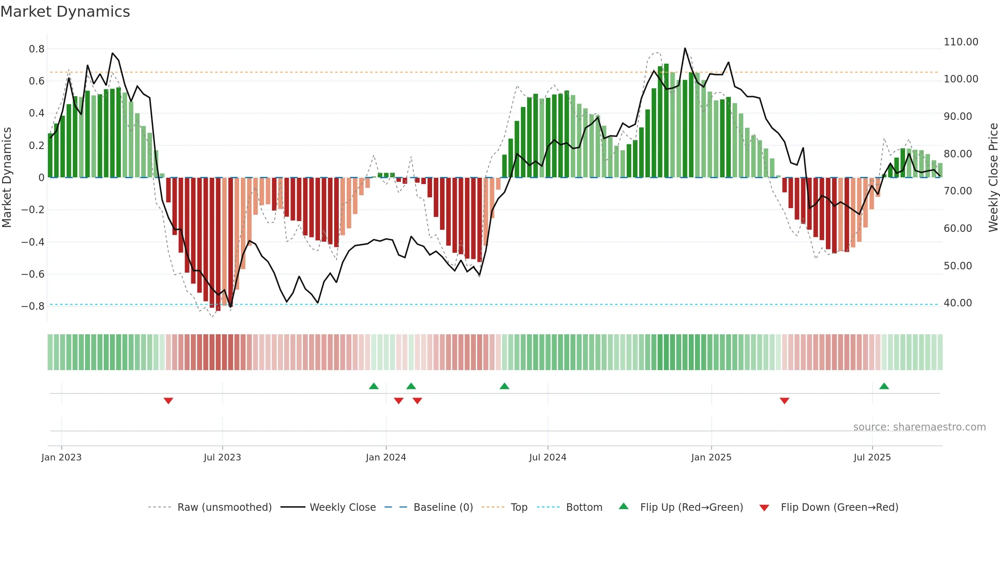Screen dimensions: 1000x562
Task: Click the red Flip Down triangle icon in legend
Action: coord(764,508)
